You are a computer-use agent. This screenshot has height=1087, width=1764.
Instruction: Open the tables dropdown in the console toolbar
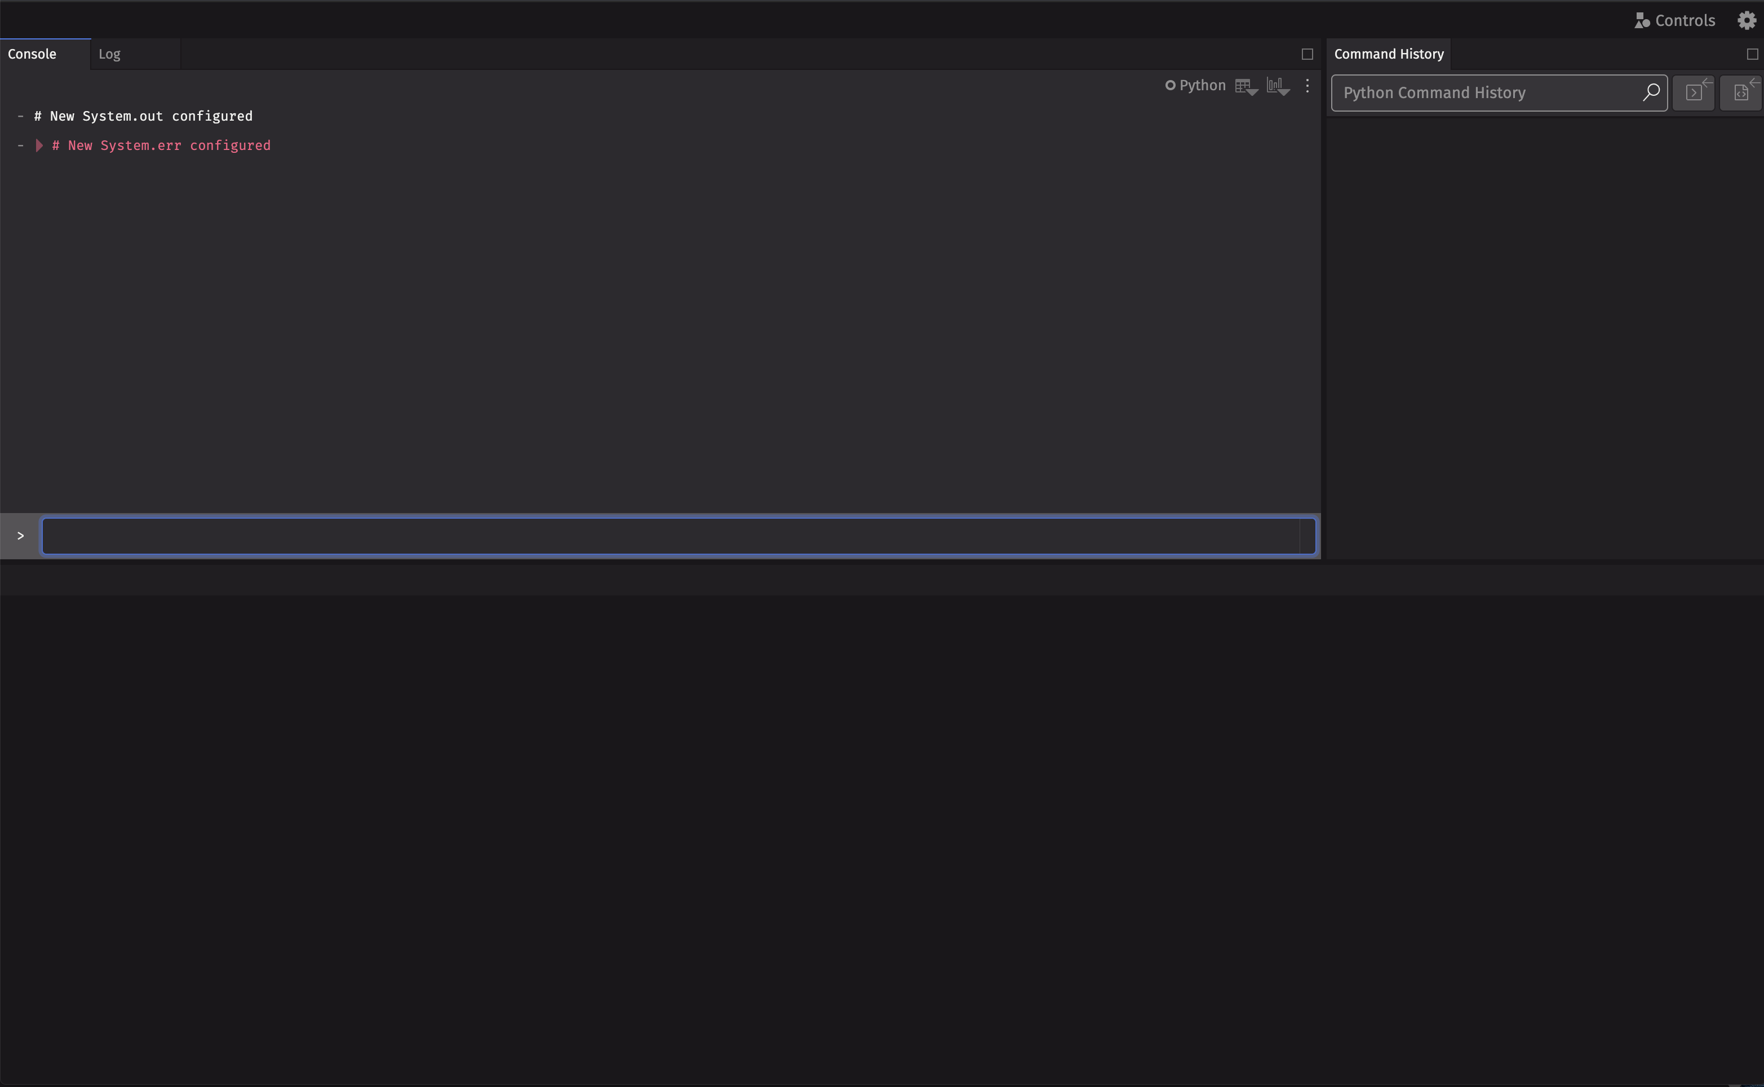click(x=1246, y=86)
